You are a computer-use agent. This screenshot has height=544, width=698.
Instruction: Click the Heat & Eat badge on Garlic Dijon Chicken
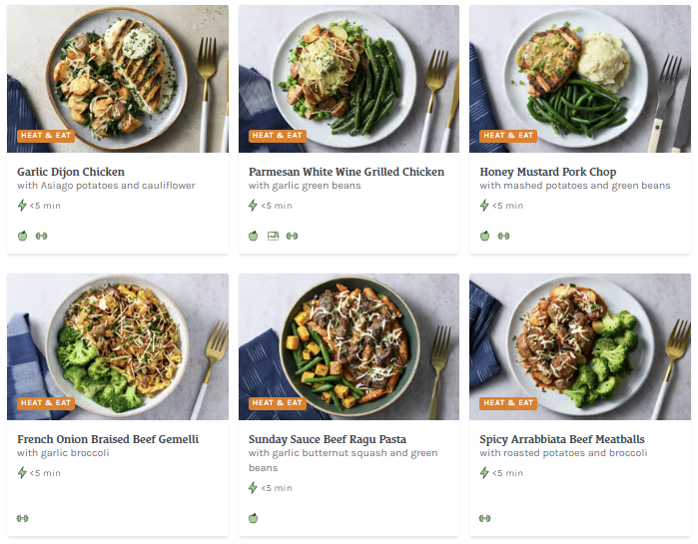(x=45, y=136)
